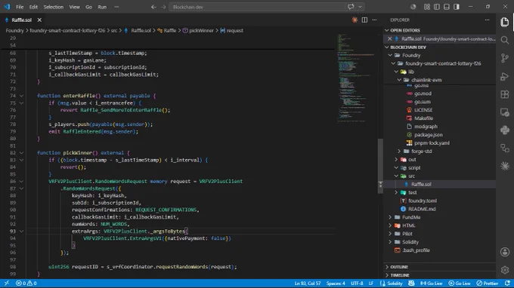Open the Run menu
Screen dimensions: 514x288
pos(102,7)
